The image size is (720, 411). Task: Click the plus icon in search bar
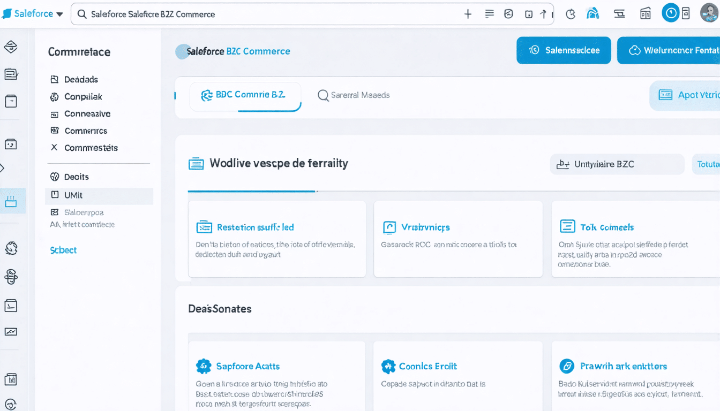(x=468, y=14)
